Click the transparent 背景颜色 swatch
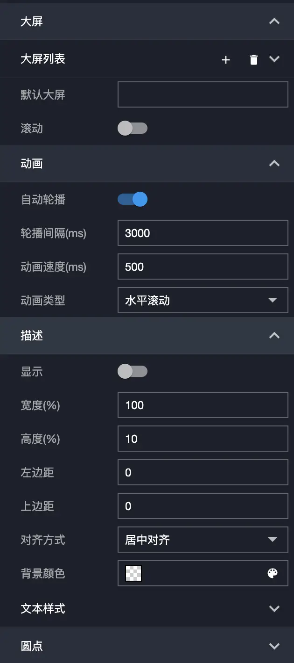294x663 pixels. (133, 574)
